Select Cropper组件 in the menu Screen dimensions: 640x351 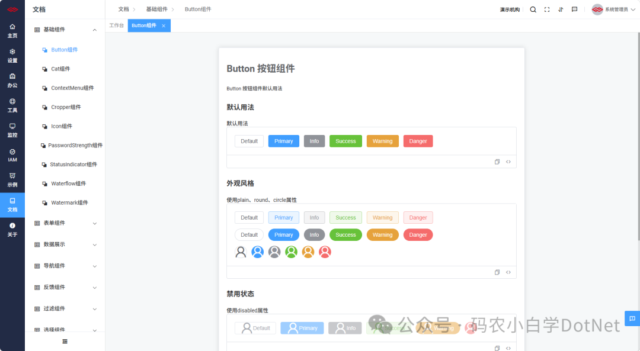tap(66, 107)
